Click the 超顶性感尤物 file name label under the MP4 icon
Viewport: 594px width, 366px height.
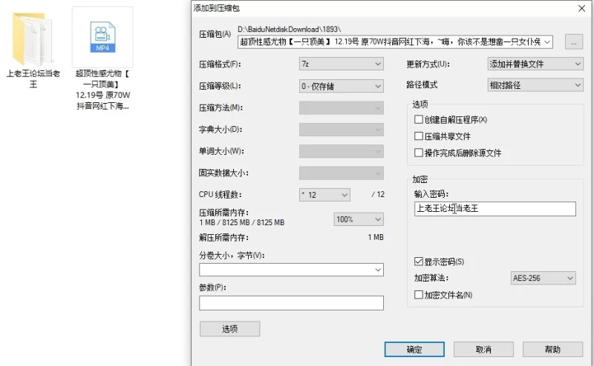(x=102, y=90)
